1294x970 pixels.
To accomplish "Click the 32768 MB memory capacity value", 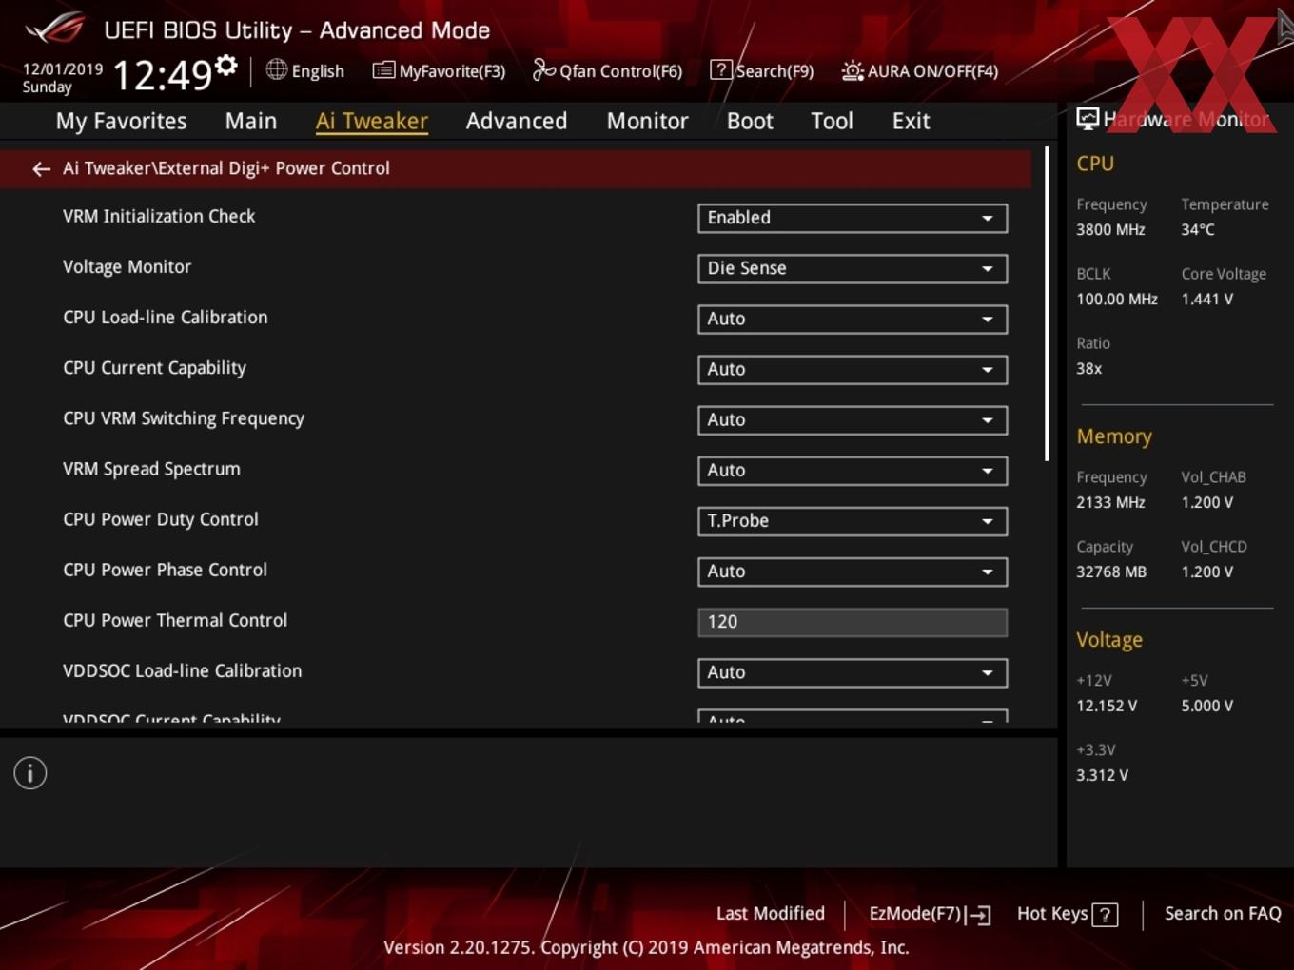I will [x=1111, y=572].
